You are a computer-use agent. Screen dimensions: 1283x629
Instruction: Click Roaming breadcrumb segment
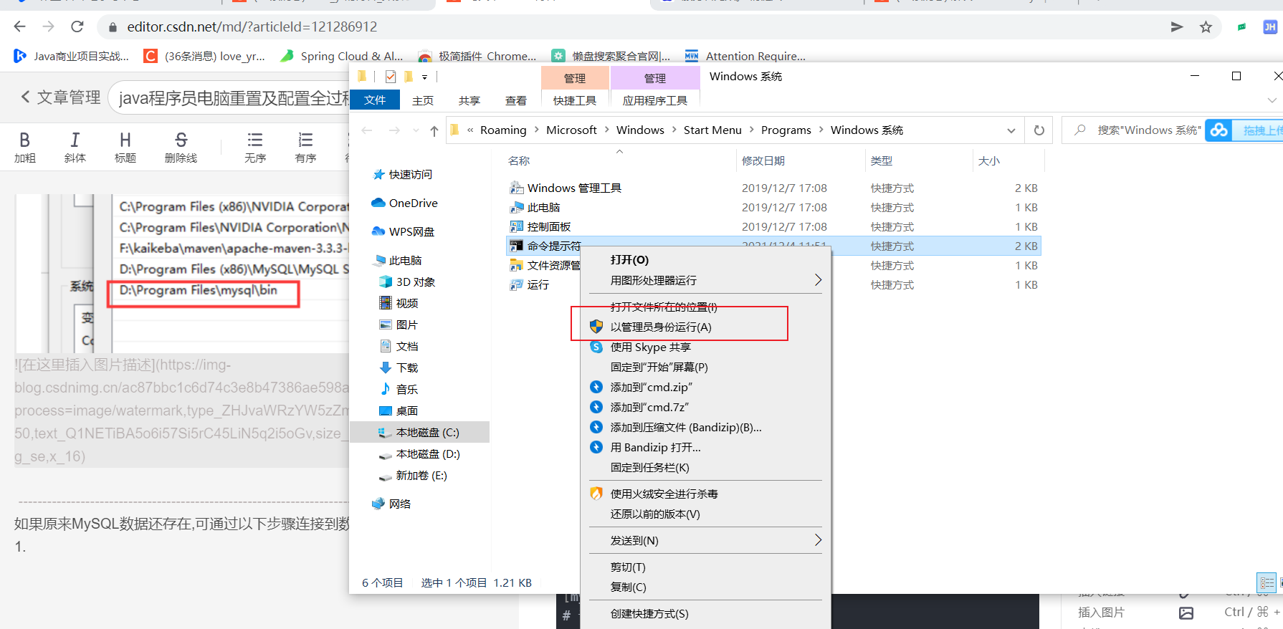[x=503, y=130]
